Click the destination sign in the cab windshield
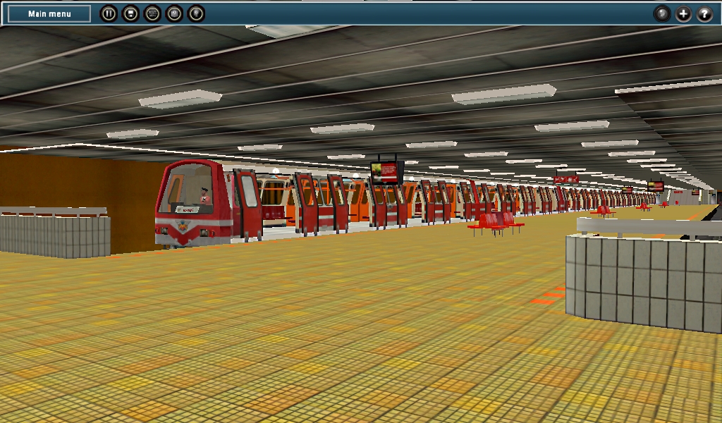Viewport: 722px width, 423px height. coord(187,210)
